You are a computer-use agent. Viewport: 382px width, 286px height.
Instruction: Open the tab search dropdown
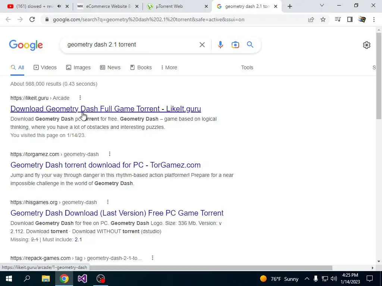(322, 5)
